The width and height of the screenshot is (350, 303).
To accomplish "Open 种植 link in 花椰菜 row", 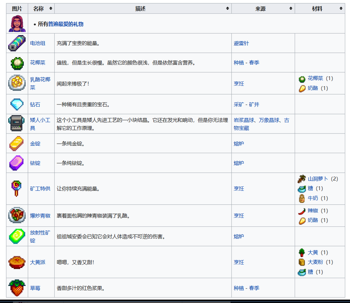I will [x=238, y=63].
